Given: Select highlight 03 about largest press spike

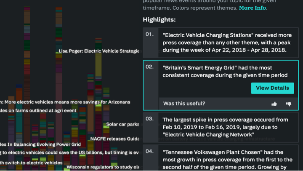Looking at the screenshot, I should click(x=221, y=127).
